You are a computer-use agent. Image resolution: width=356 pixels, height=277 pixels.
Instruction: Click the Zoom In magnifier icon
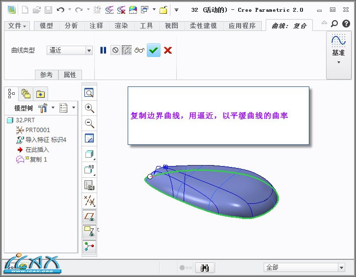(89, 108)
